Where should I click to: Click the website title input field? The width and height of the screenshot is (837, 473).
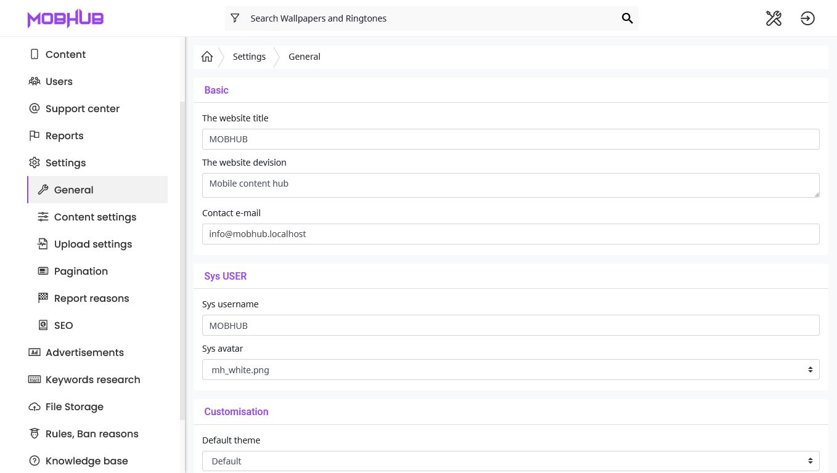(x=510, y=139)
